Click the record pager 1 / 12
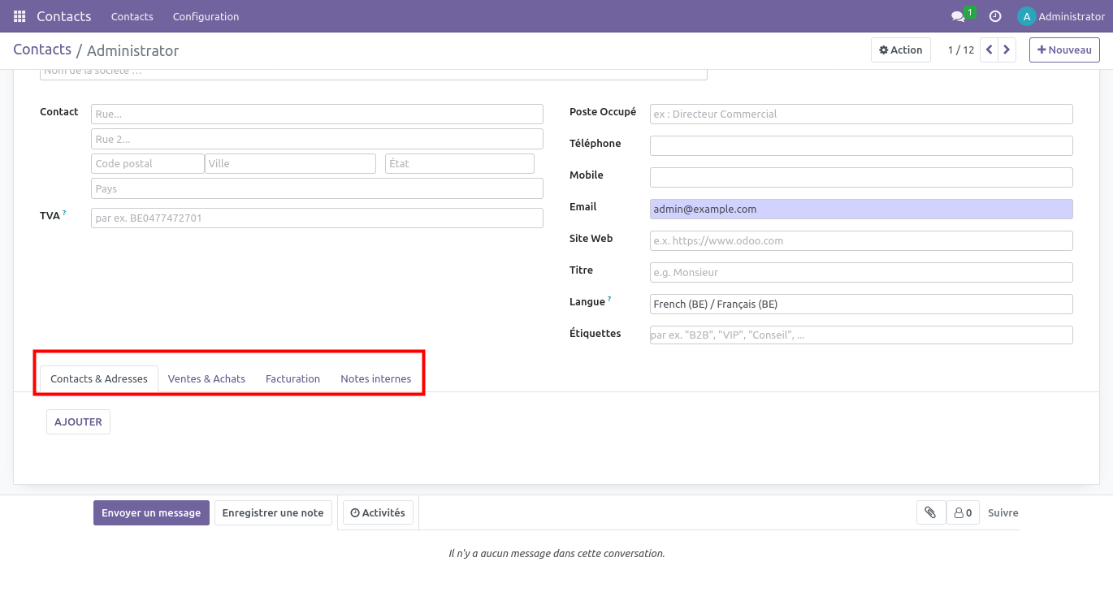This screenshot has height=605, width=1113. [x=961, y=50]
